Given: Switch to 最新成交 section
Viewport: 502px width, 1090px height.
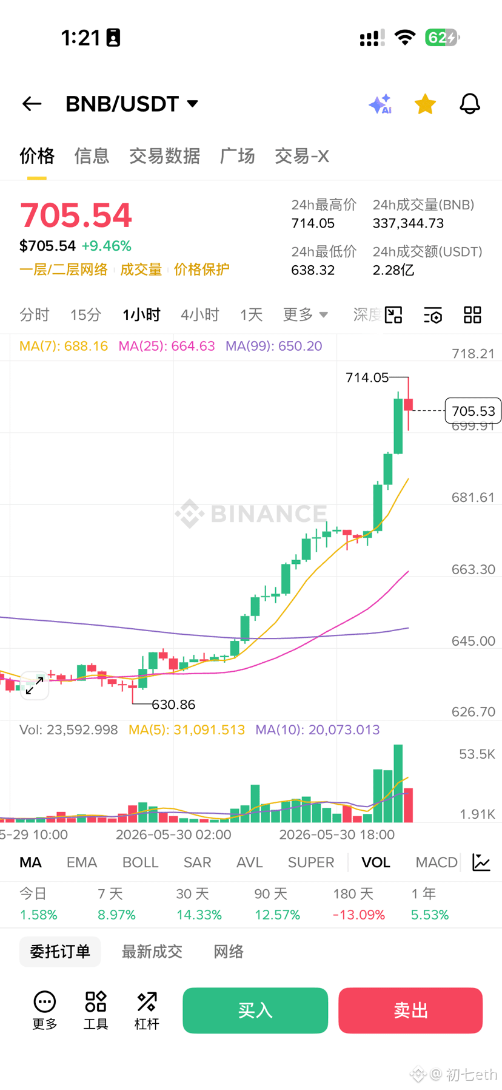Looking at the screenshot, I should (x=152, y=952).
